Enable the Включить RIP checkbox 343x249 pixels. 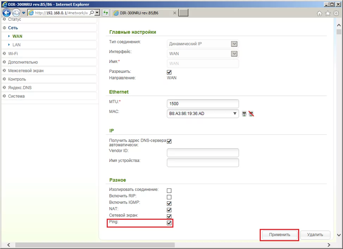click(x=169, y=197)
